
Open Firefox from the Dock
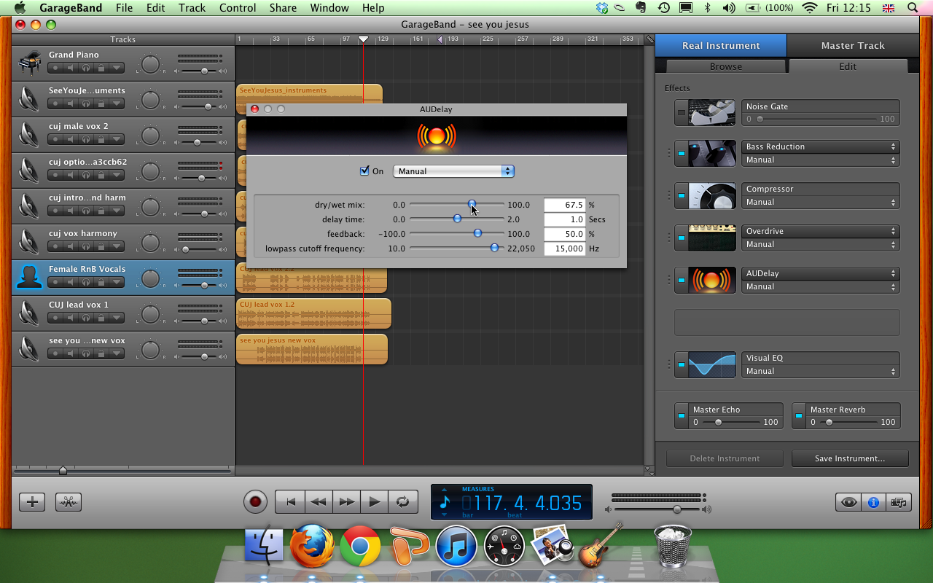[x=313, y=546]
